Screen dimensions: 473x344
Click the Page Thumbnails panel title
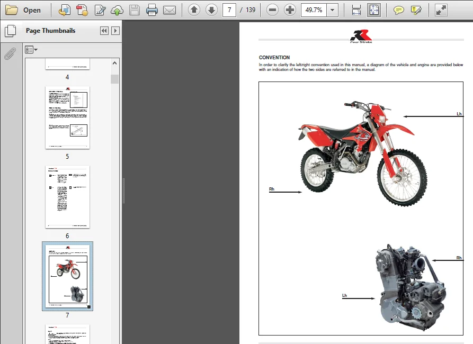coord(51,31)
